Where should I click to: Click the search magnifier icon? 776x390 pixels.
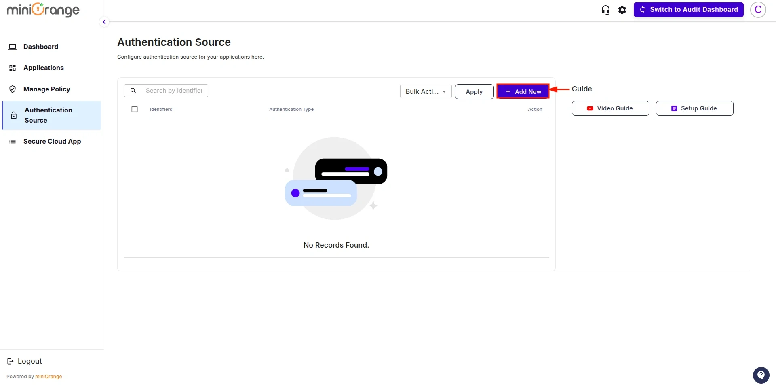click(x=133, y=90)
